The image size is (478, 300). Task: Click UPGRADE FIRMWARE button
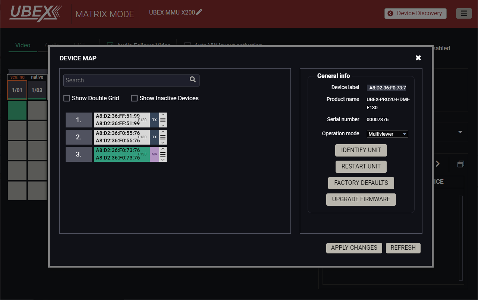pyautogui.click(x=361, y=199)
